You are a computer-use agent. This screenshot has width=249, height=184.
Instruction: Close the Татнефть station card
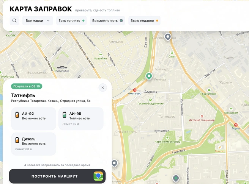tap(103, 87)
